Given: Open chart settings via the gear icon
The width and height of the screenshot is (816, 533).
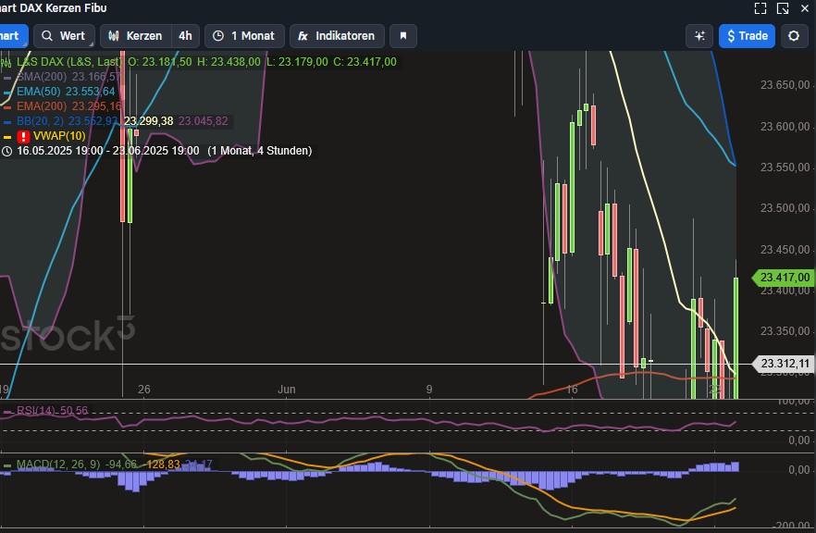Looking at the screenshot, I should 794,36.
